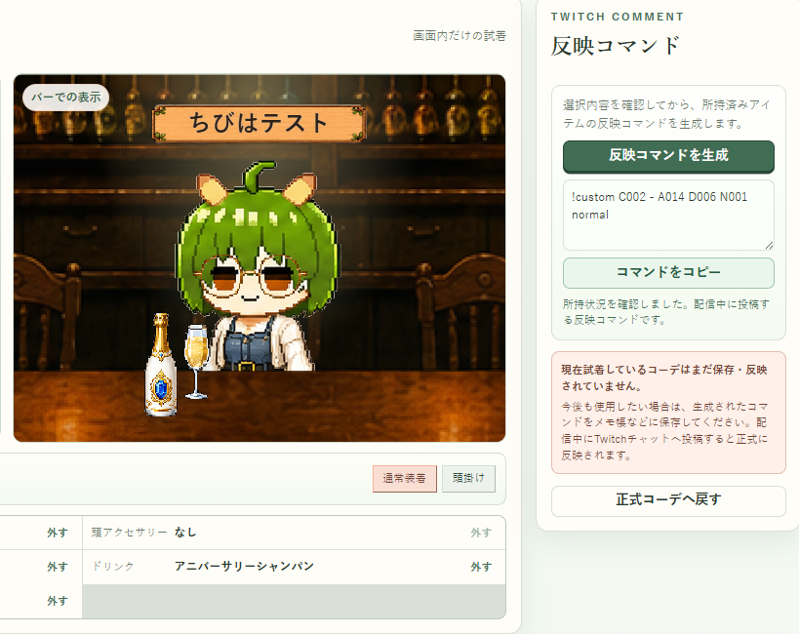799x634 pixels.
Task: Select the アニバーサリーシャンパン drink name
Action: point(244,567)
